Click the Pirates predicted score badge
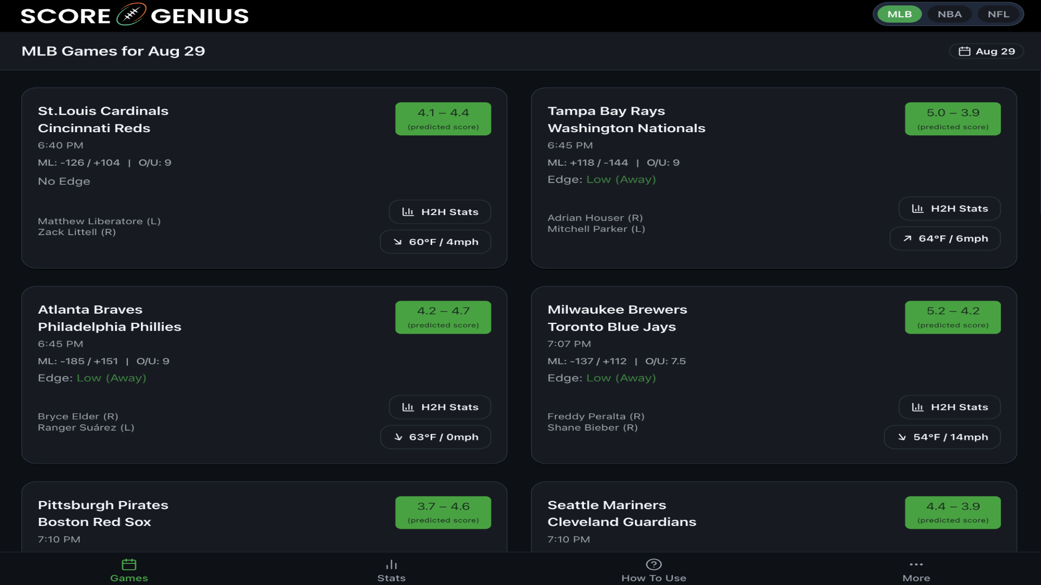Viewport: 1041px width, 585px height. point(443,512)
